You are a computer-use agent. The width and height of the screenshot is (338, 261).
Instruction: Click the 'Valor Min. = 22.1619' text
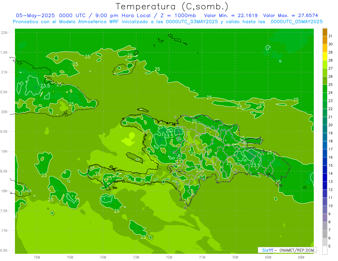(x=231, y=15)
